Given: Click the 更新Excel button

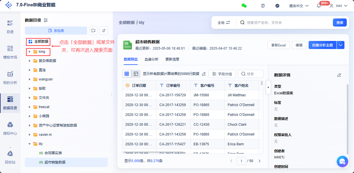Looking at the screenshot, I should point(278,45).
